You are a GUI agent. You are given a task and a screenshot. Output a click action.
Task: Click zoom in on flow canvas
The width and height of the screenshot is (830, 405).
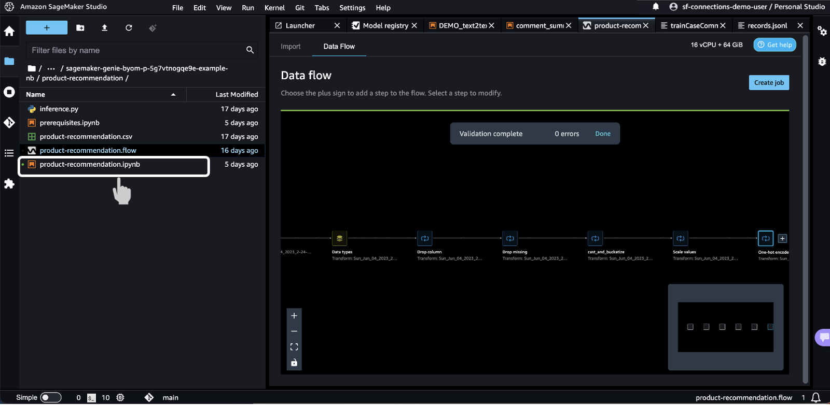[294, 316]
